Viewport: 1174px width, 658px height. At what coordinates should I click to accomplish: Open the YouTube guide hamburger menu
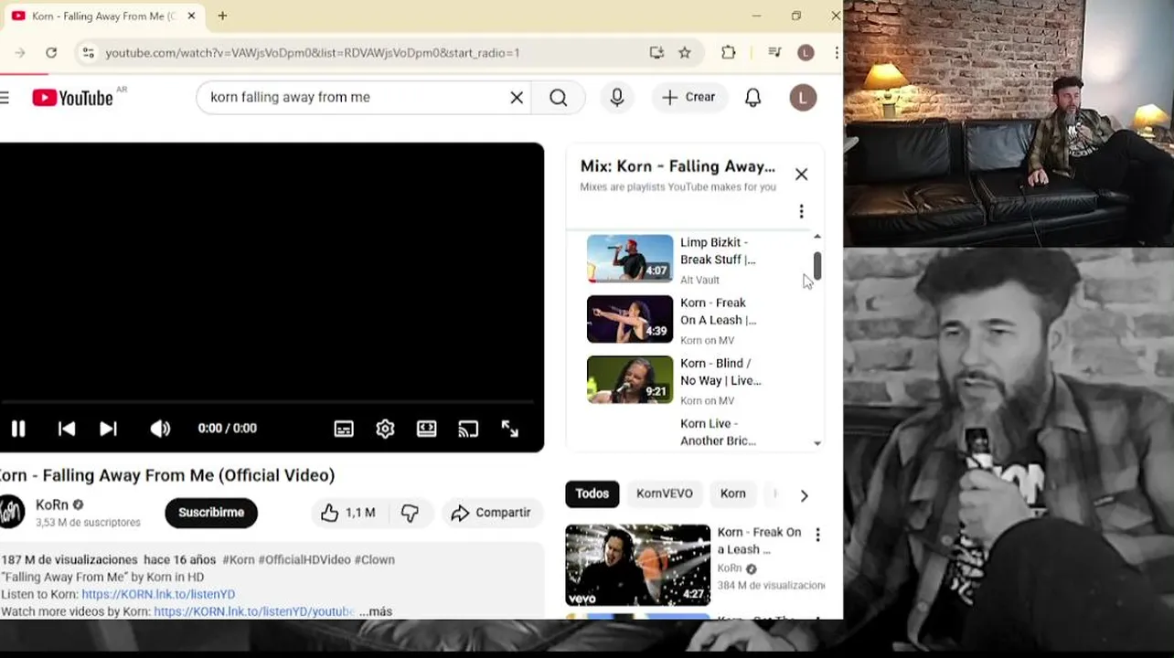(5, 98)
